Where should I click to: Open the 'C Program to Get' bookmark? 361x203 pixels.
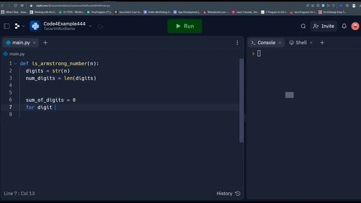[x=274, y=12]
